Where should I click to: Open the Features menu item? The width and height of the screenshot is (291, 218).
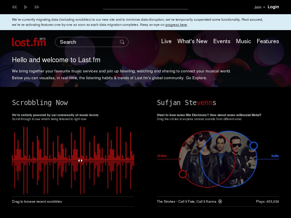268,41
